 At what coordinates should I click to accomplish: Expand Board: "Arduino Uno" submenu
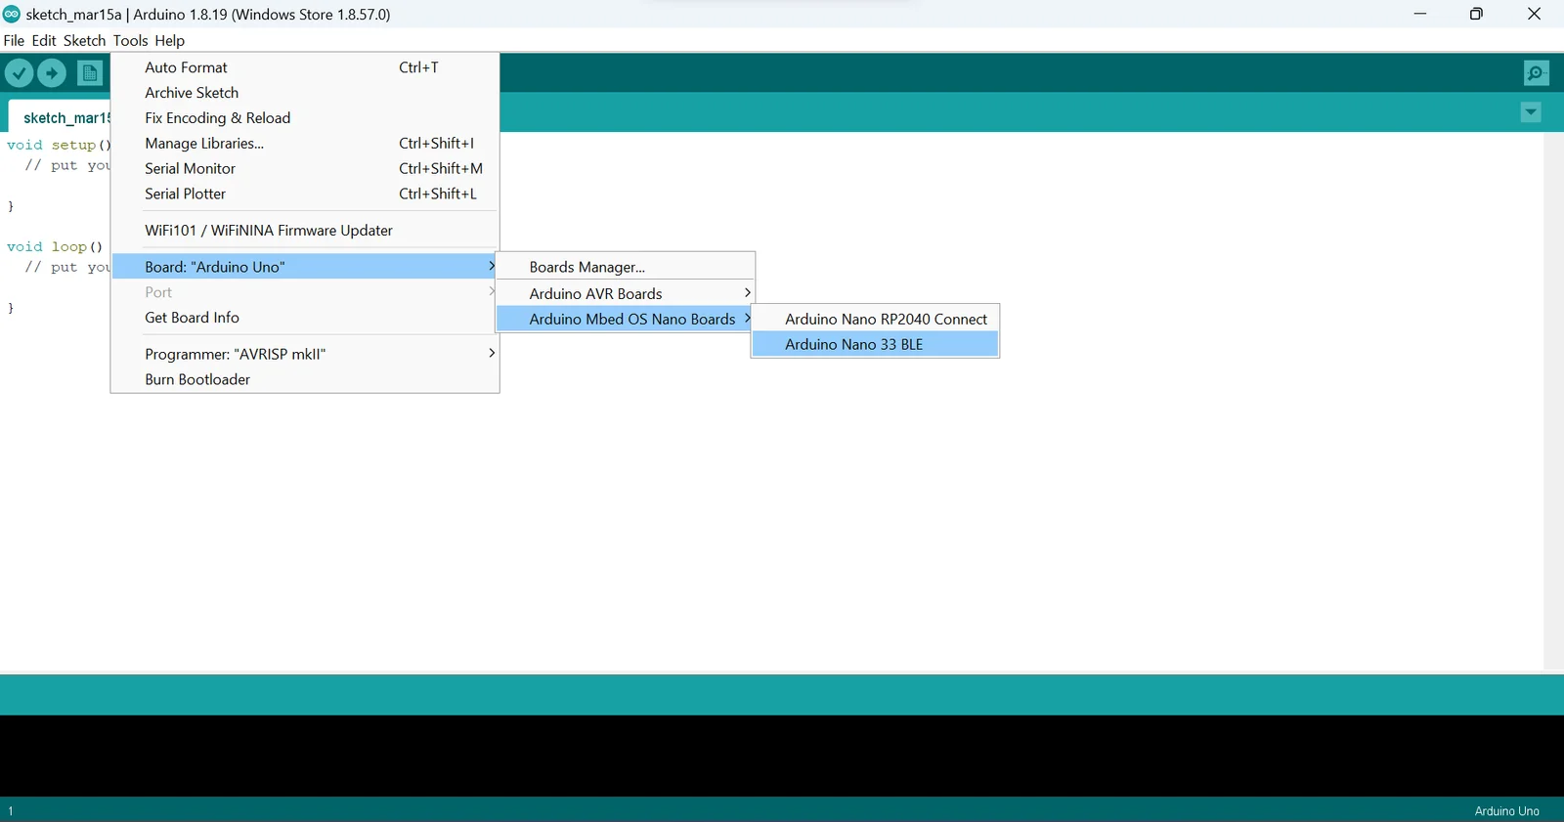tap(305, 267)
